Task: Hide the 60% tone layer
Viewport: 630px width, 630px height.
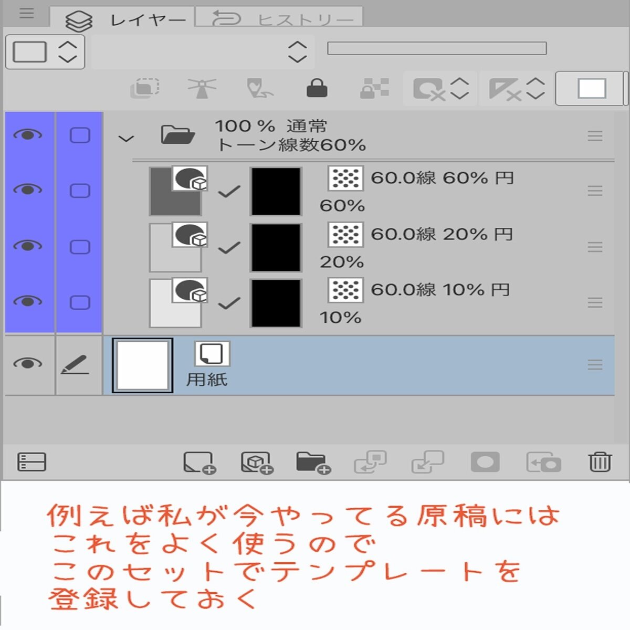Action: (x=28, y=190)
